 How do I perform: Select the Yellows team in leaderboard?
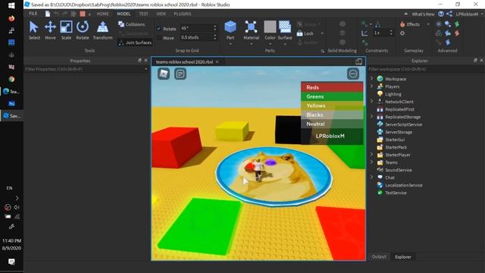pos(332,105)
